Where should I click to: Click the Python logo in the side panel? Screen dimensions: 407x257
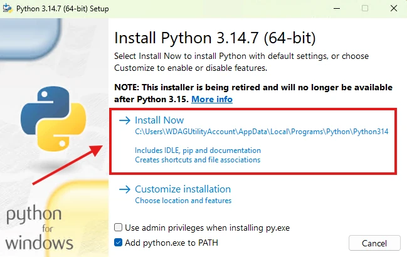pos(53,118)
